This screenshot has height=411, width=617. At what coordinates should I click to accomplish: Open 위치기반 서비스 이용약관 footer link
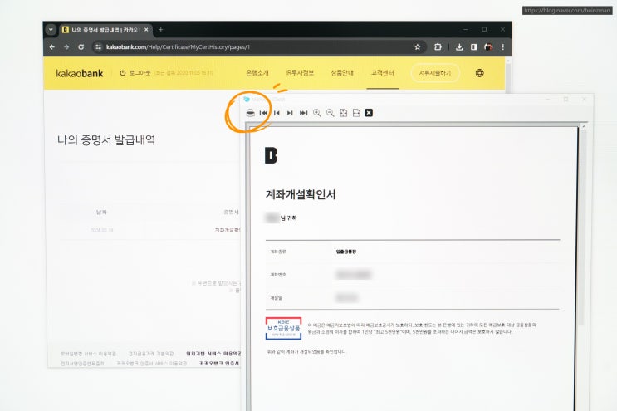(x=213, y=354)
